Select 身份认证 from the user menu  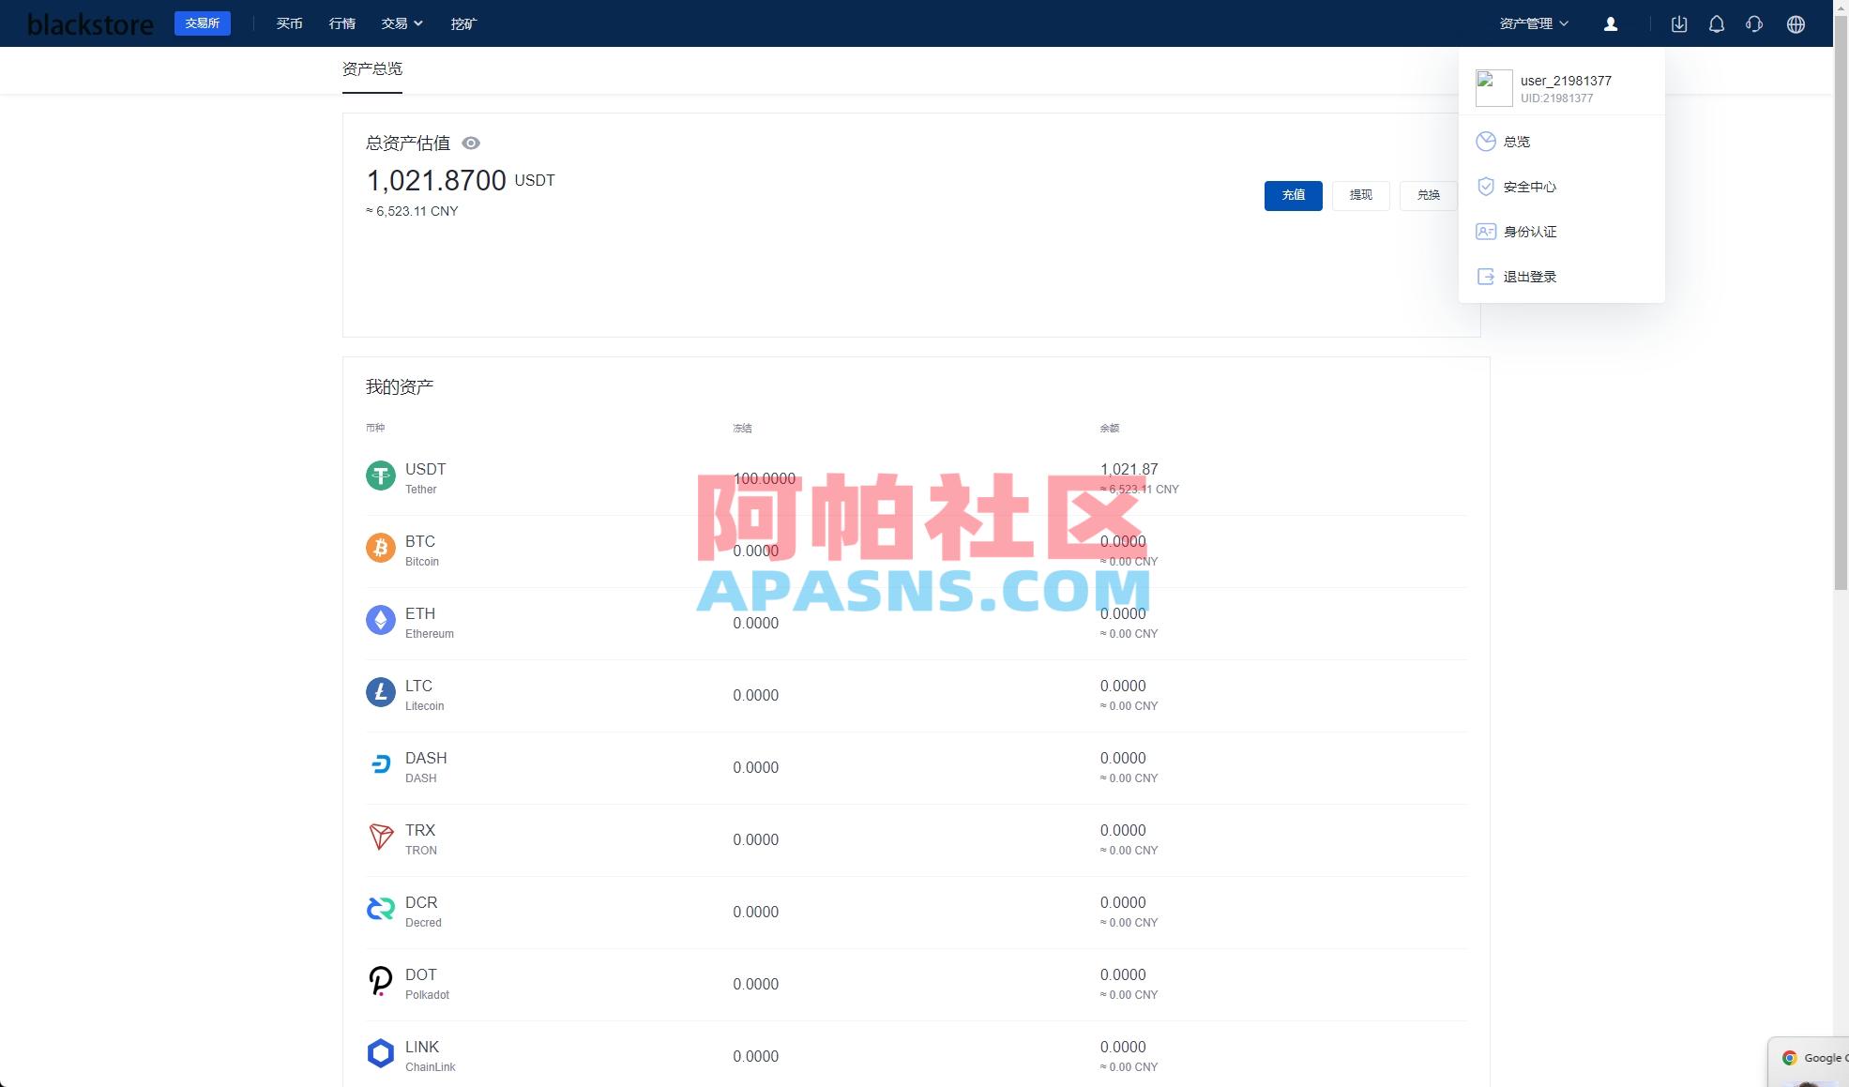[1529, 232]
